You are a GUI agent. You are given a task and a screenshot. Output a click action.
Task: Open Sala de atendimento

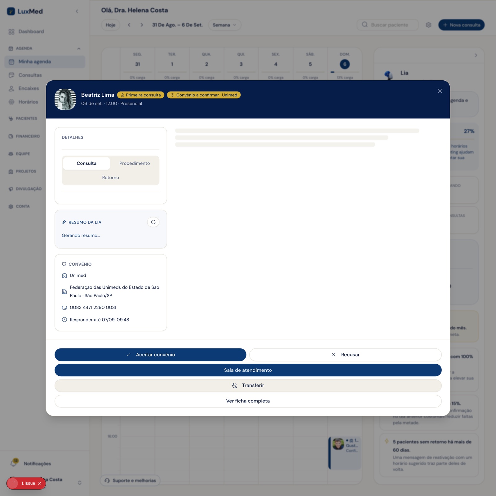pos(248,370)
